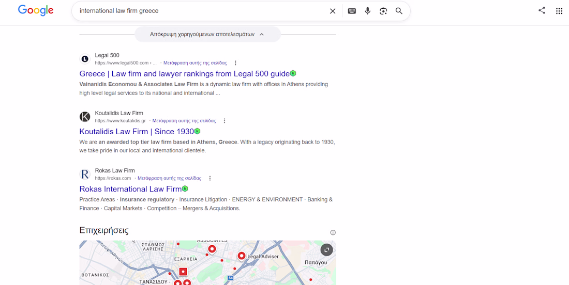
Task: Open Google Lens image search icon
Action: pos(383,11)
